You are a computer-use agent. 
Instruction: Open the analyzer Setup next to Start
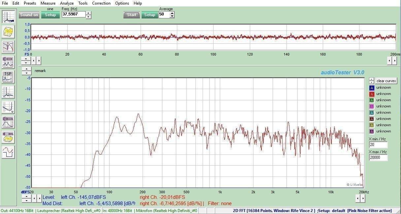click(150, 15)
